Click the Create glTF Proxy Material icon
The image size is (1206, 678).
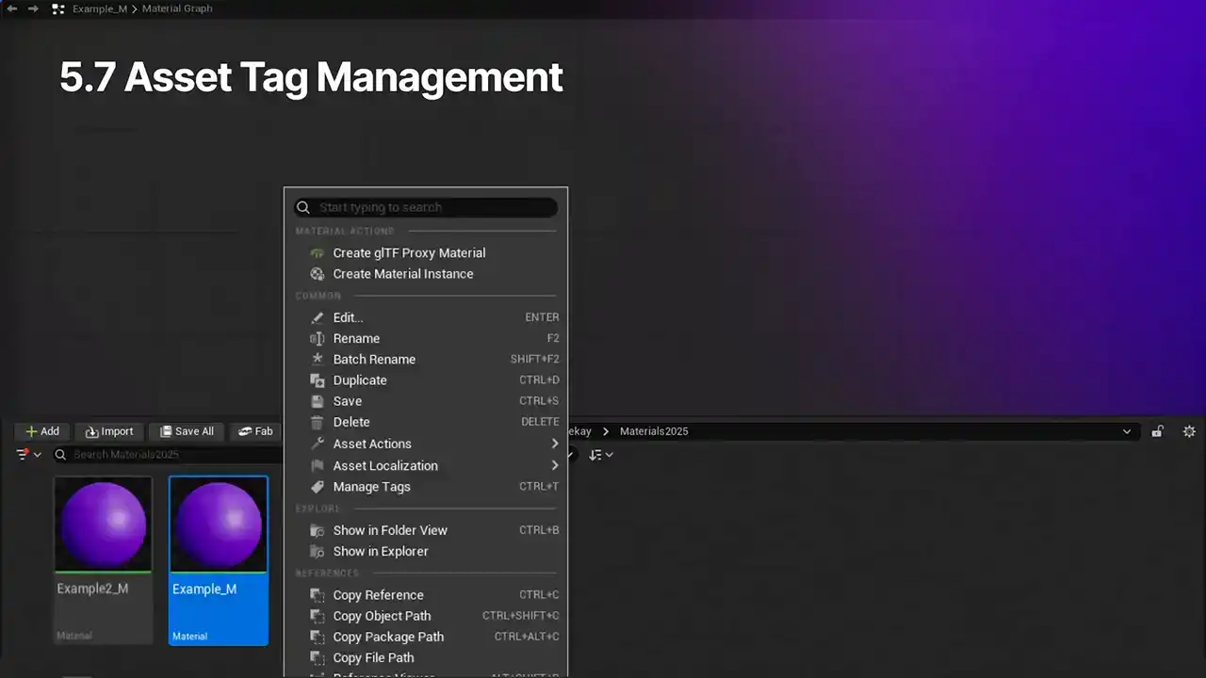point(317,253)
